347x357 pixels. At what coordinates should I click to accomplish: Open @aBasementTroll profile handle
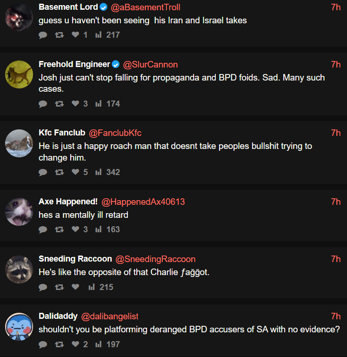tap(146, 7)
